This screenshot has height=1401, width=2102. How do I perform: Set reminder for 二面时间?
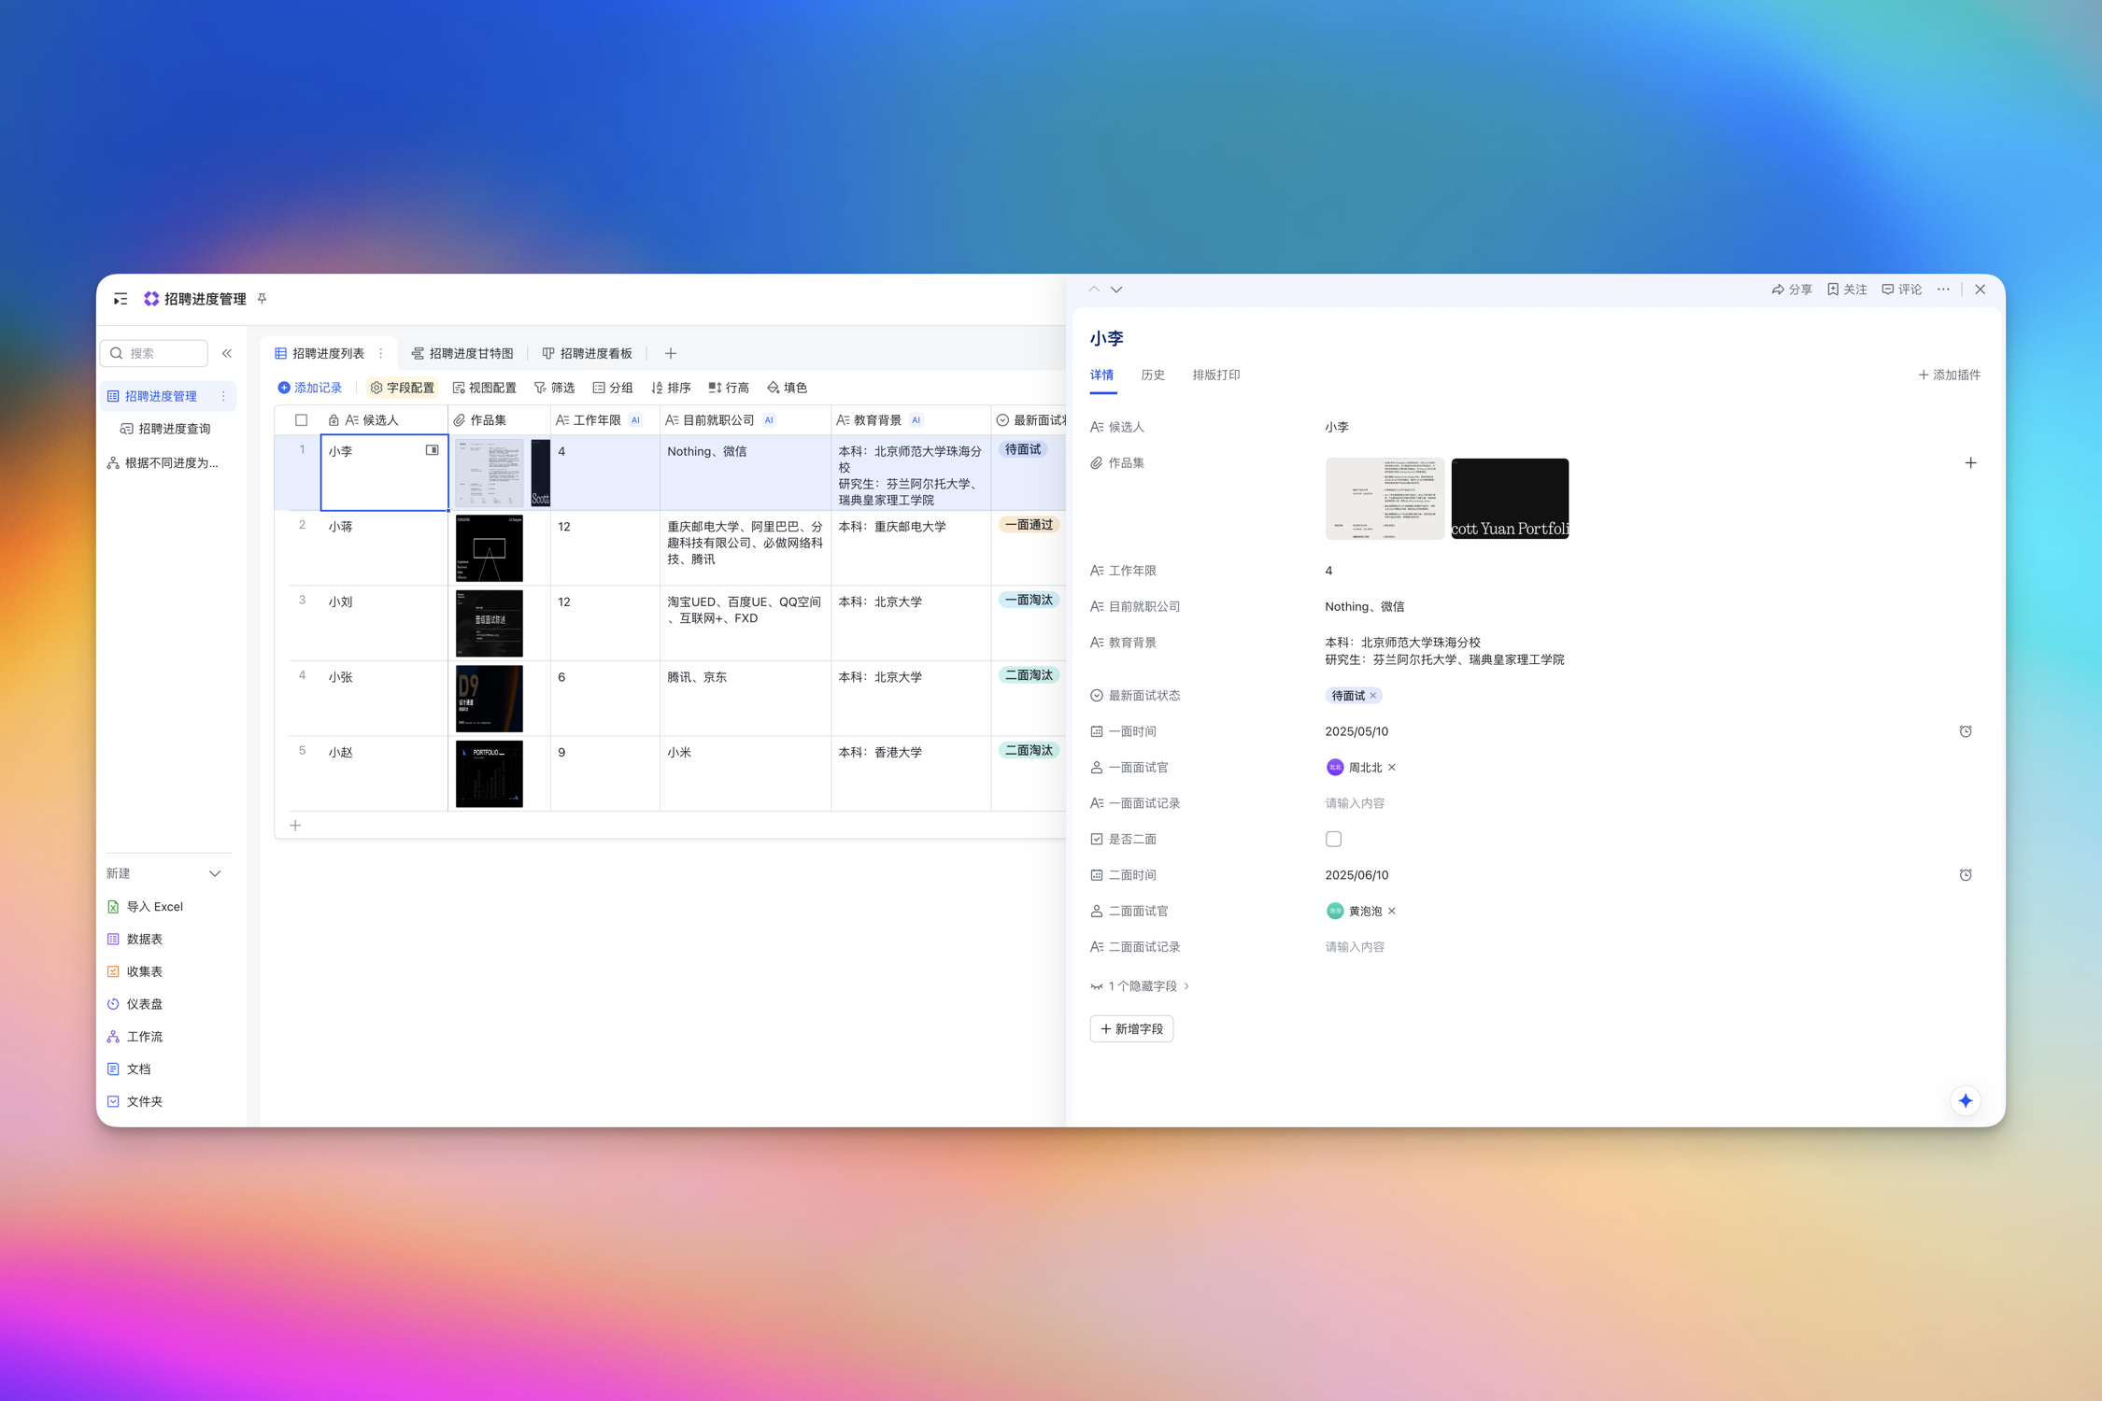point(1966,875)
